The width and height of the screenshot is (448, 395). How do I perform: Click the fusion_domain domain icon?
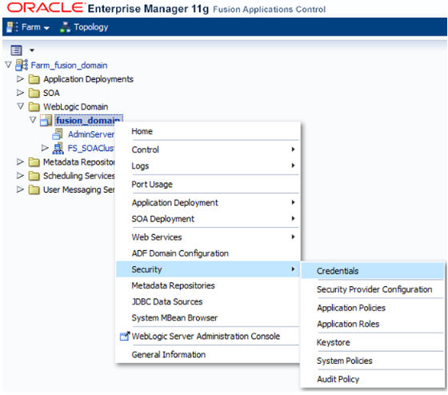46,120
